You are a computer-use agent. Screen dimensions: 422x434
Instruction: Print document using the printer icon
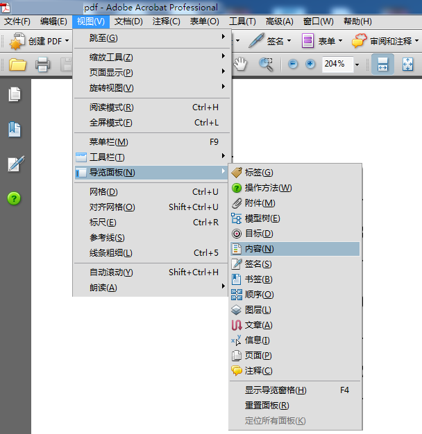(x=42, y=64)
